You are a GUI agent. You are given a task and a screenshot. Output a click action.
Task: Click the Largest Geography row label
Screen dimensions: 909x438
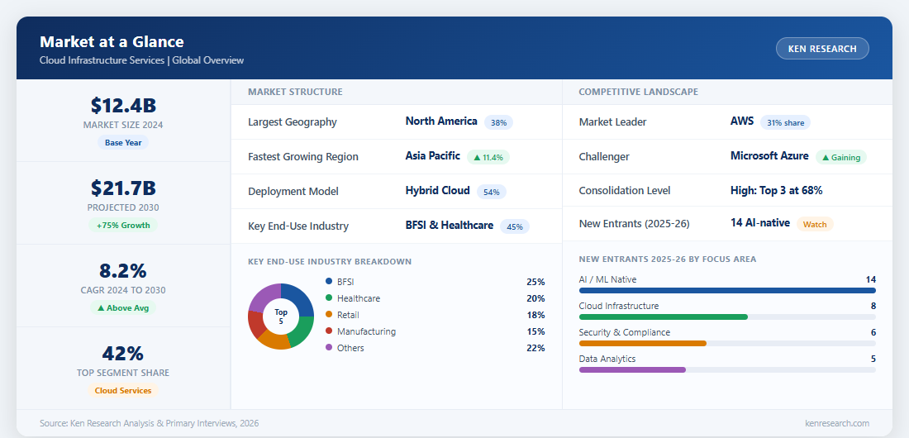coord(293,121)
